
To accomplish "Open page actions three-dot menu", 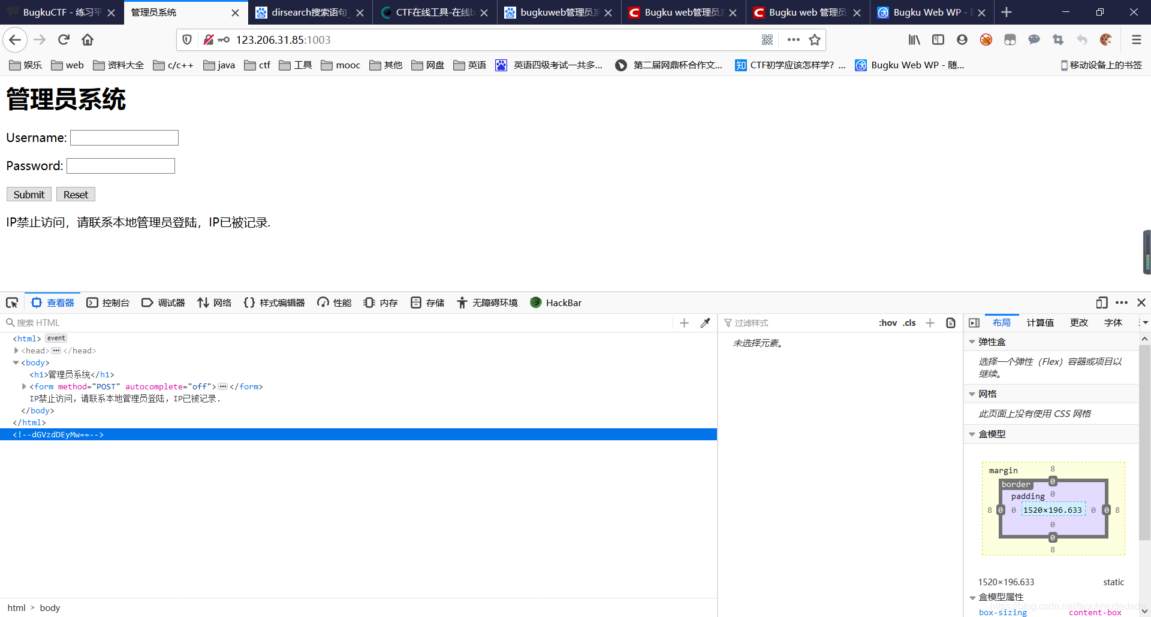I will pos(793,40).
